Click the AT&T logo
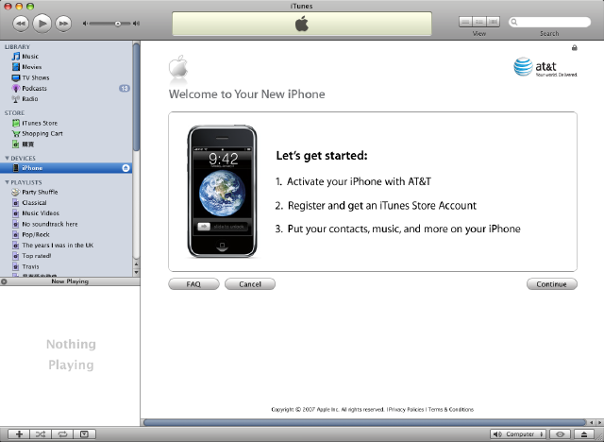 click(545, 67)
